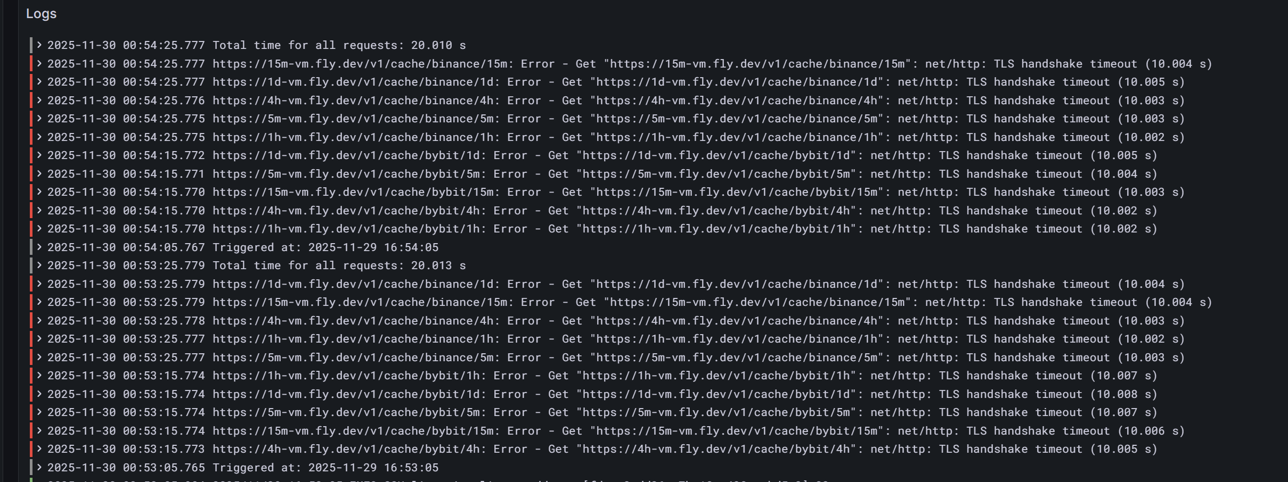The image size is (1288, 482).
Task: Expand 00:54:25.777 binance/15m error log row chevron
Action: (x=39, y=64)
